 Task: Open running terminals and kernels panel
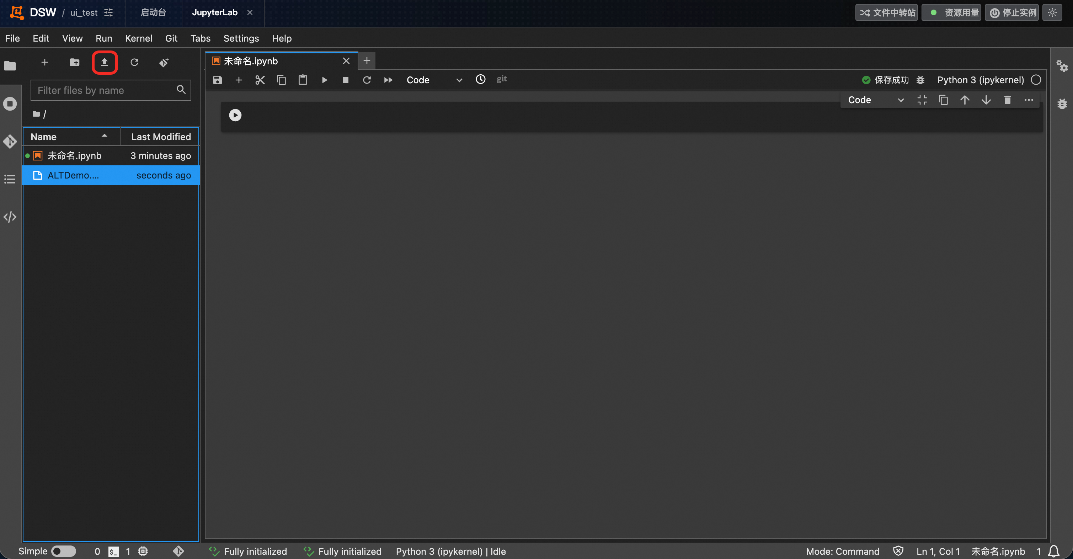click(10, 104)
